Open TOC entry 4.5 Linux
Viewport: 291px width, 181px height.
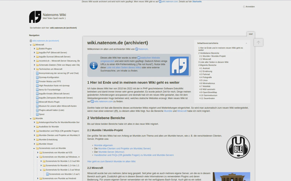click(203, 80)
